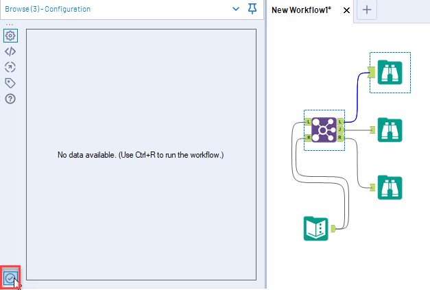Select the top Browse binoculars tool
This screenshot has height=290, width=430.
[390, 73]
